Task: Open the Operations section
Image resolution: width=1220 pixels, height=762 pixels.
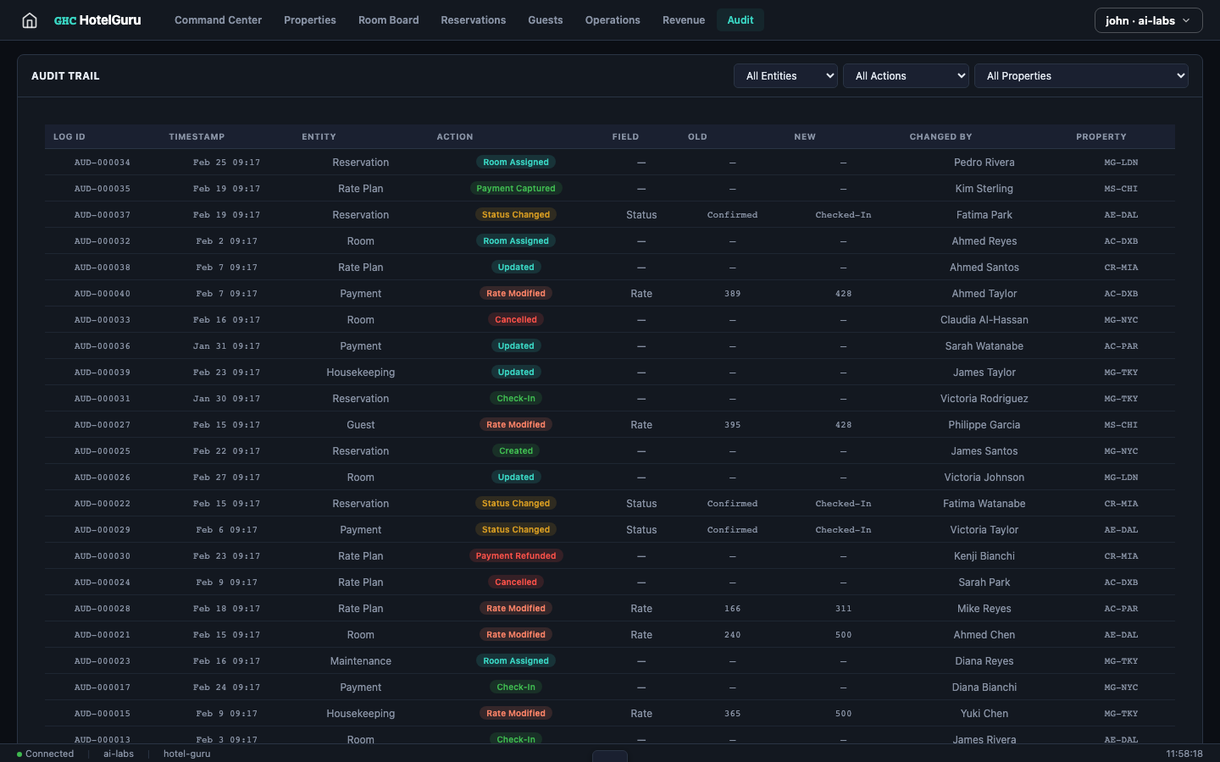Action: pos(612,19)
